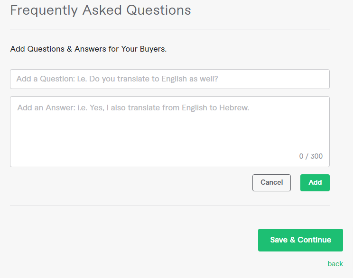Save FAQs and proceed to next step
Image resolution: width=353 pixels, height=278 pixels.
pyautogui.click(x=300, y=240)
